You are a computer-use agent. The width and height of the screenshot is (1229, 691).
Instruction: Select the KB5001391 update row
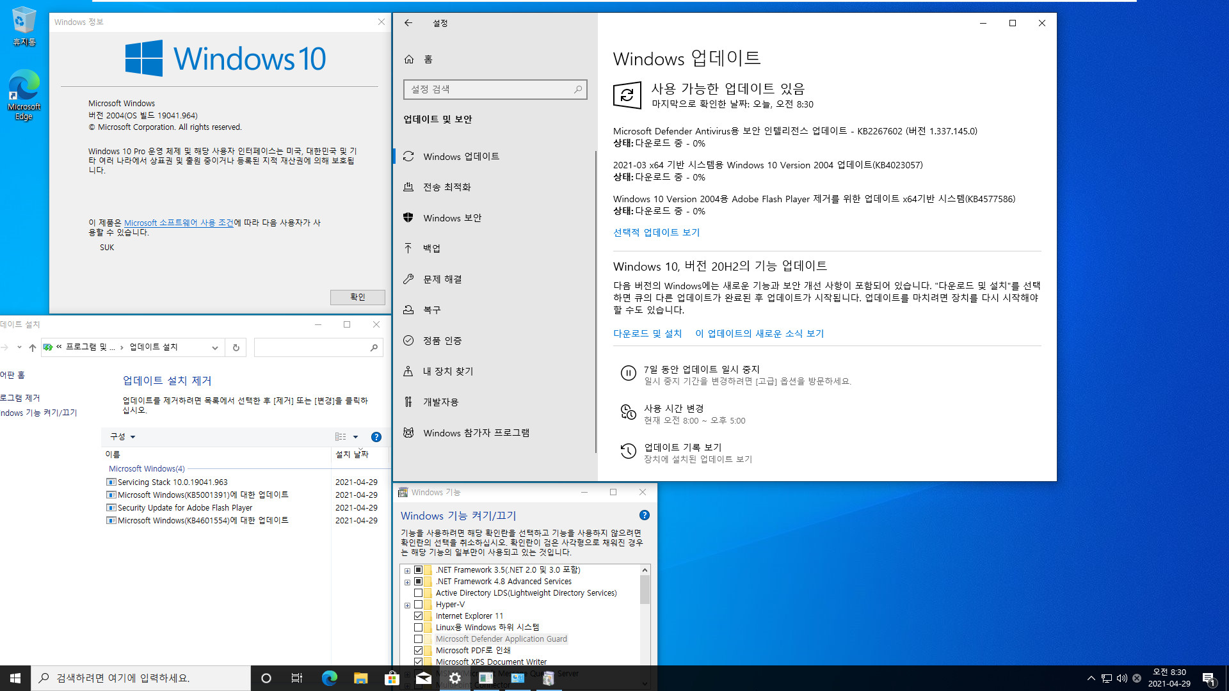[x=246, y=495]
